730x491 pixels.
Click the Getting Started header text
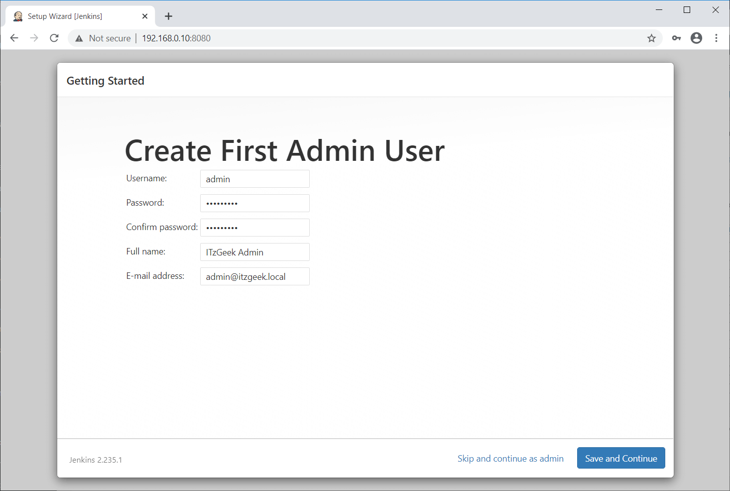click(106, 81)
